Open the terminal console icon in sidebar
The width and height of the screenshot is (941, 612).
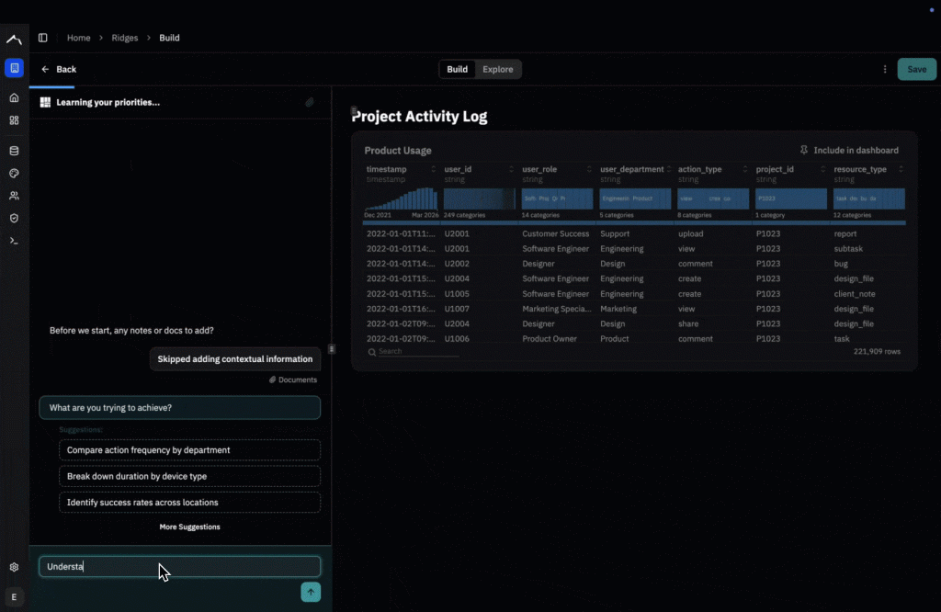(14, 241)
